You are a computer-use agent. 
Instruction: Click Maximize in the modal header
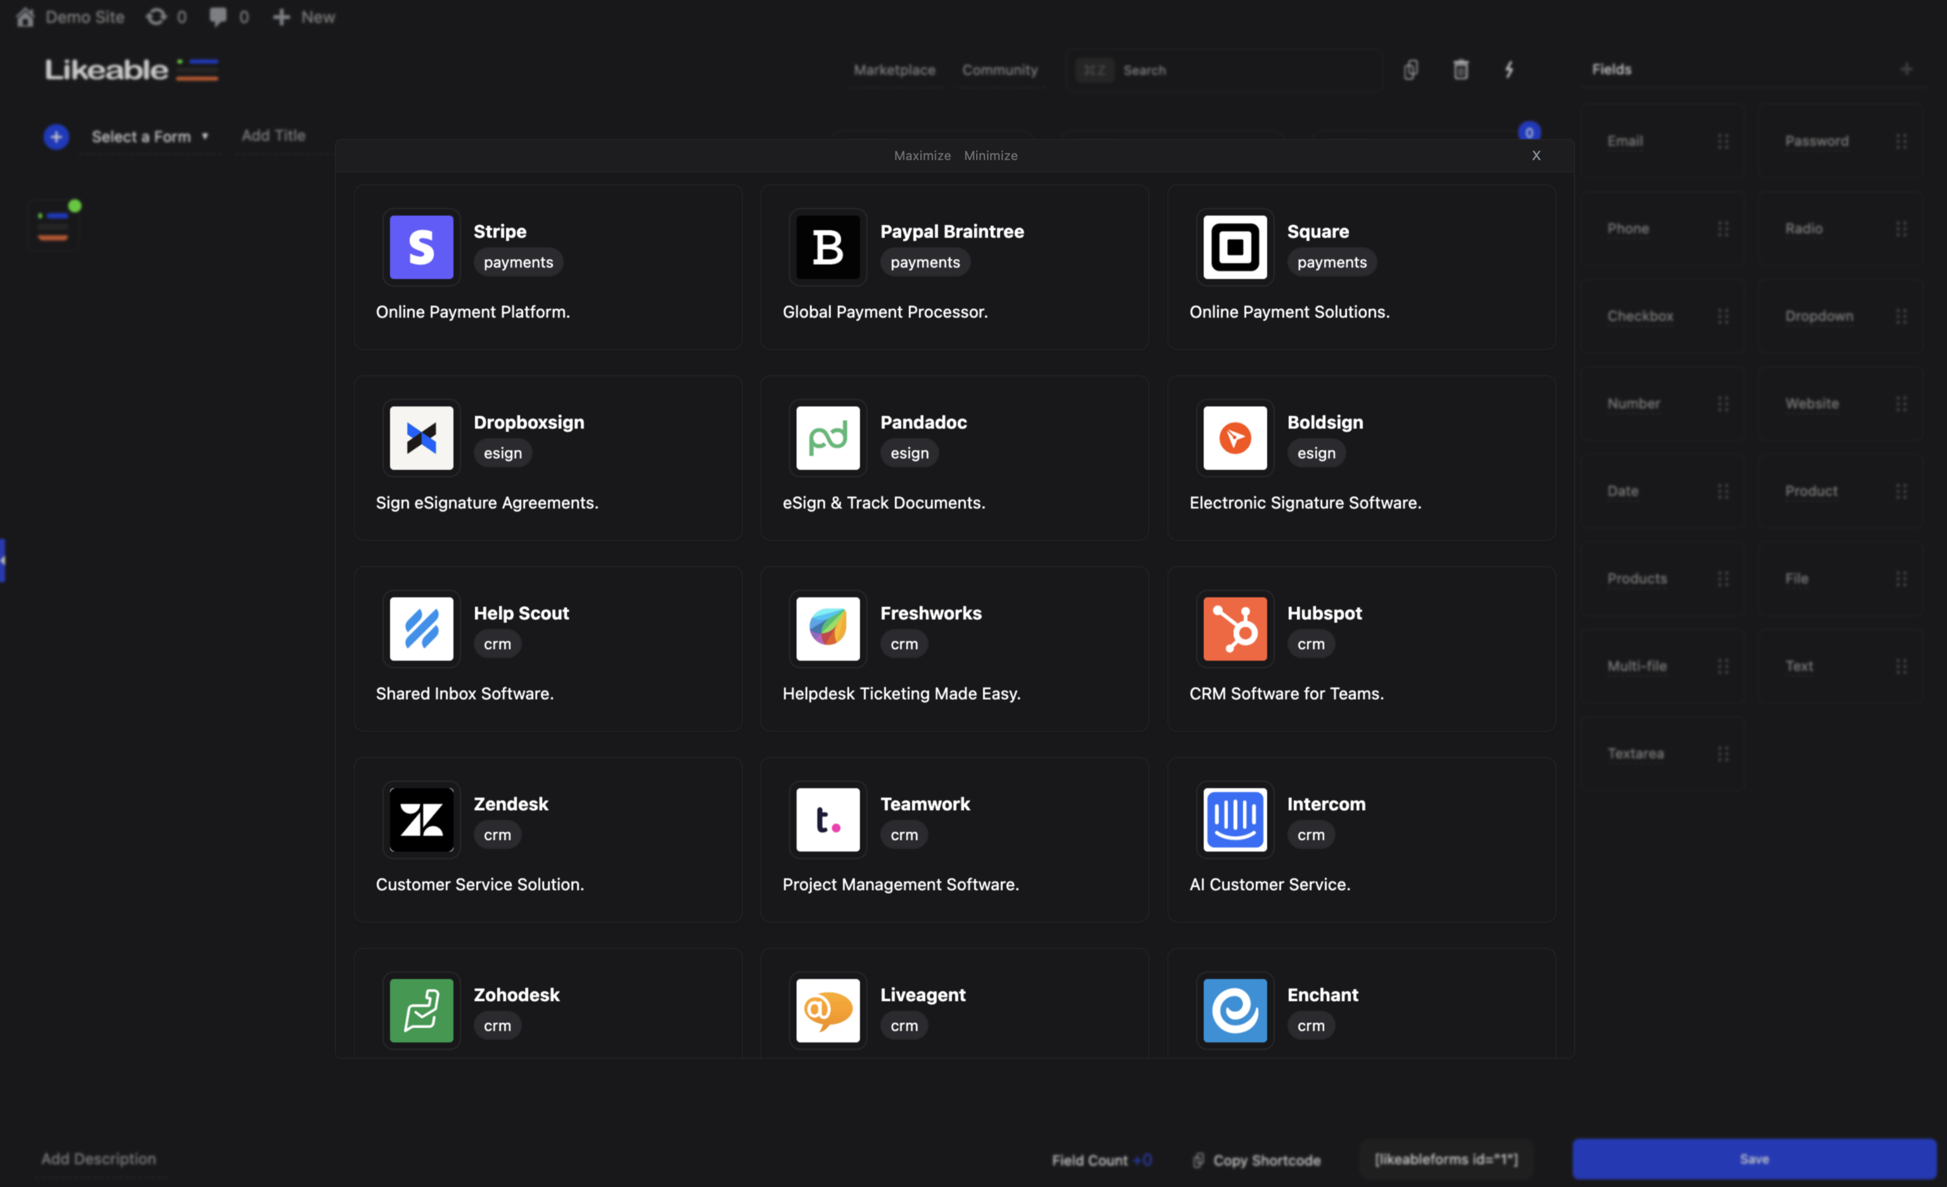point(922,156)
